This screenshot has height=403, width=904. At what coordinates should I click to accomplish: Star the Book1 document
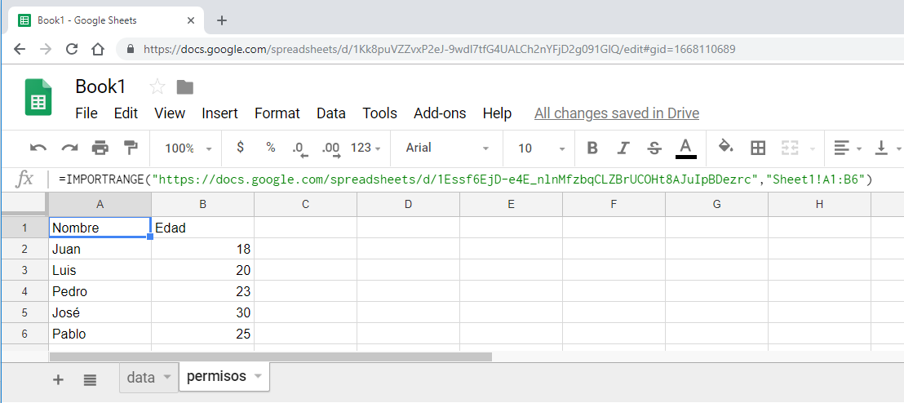click(x=157, y=87)
